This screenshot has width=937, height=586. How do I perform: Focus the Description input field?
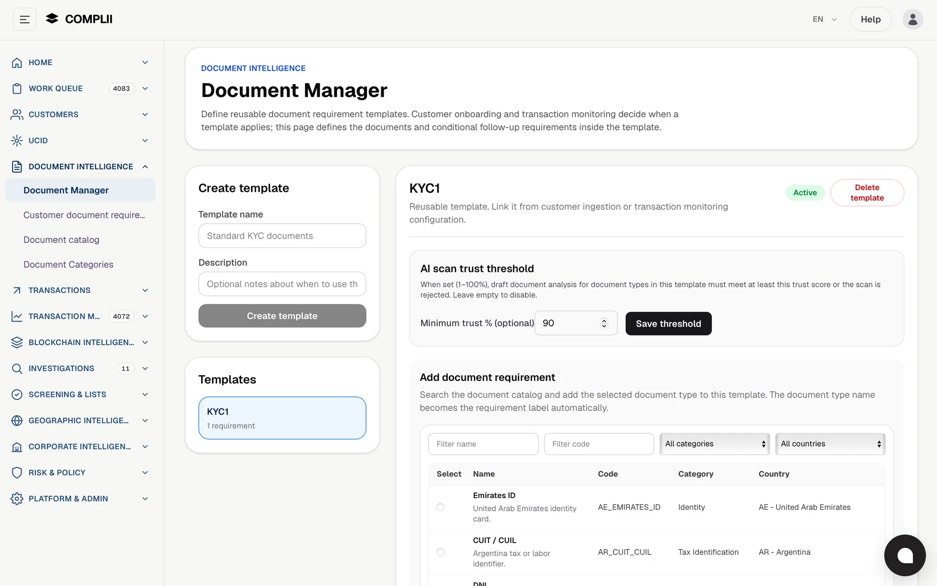coord(282,284)
